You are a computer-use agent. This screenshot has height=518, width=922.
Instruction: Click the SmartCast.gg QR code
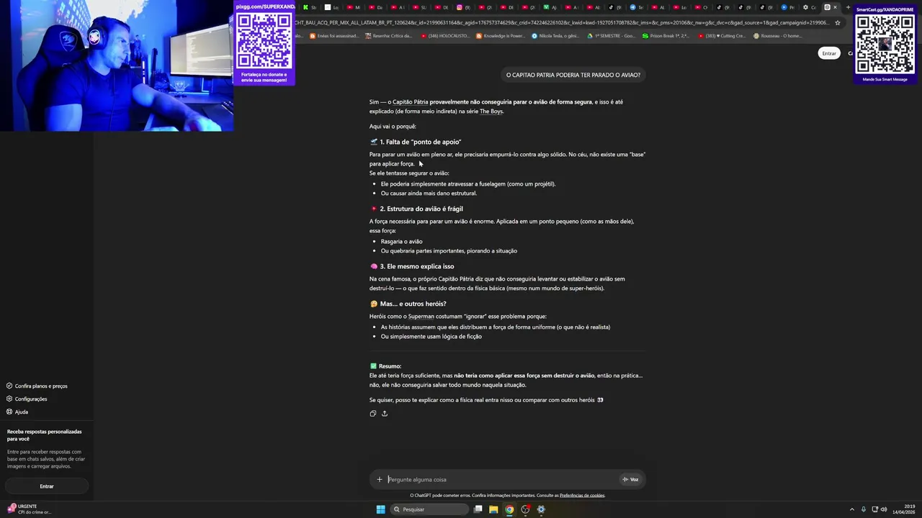(885, 45)
